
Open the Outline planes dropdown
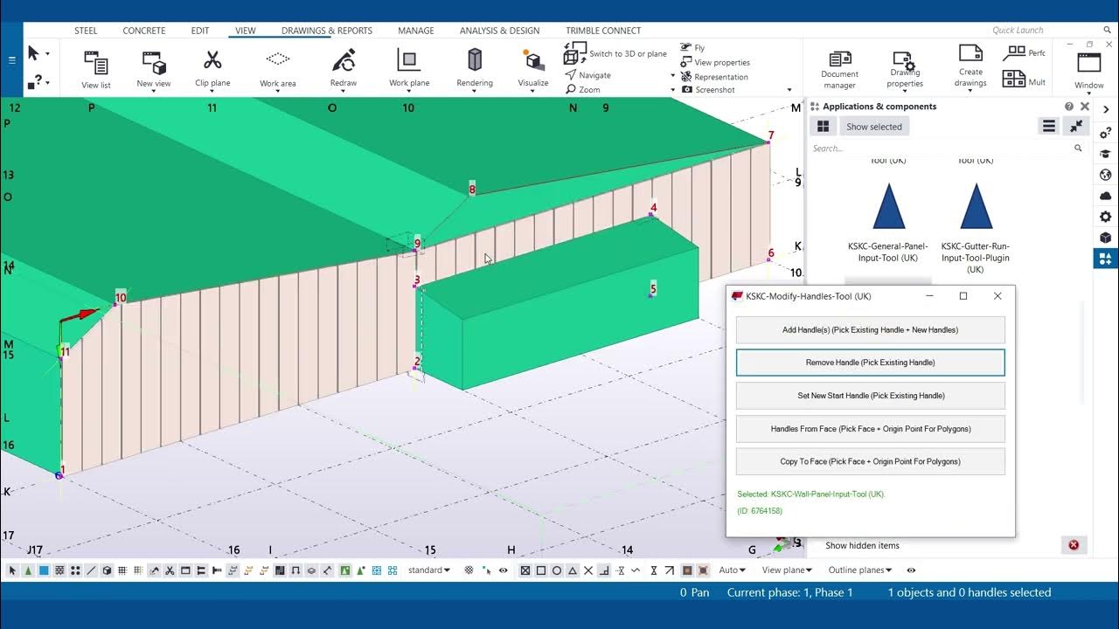click(860, 570)
